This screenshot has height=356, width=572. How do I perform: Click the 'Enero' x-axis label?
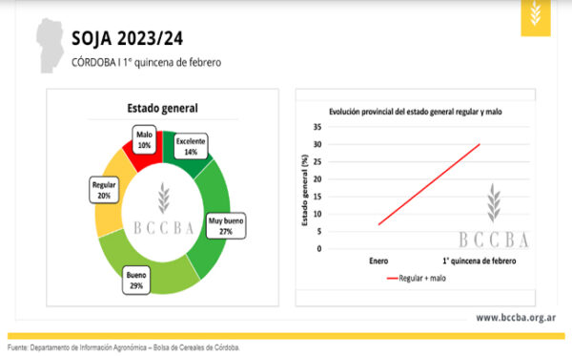point(378,261)
